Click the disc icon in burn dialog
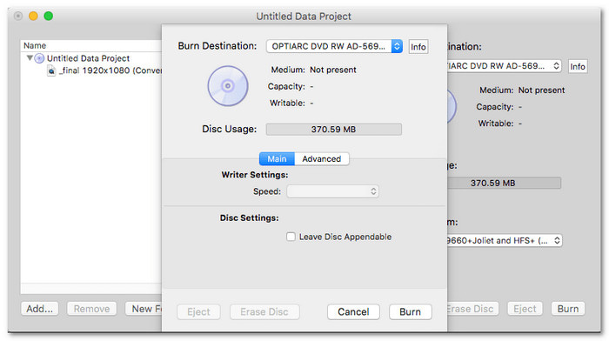Image resolution: width=609 pixels, height=341 pixels. point(228,86)
